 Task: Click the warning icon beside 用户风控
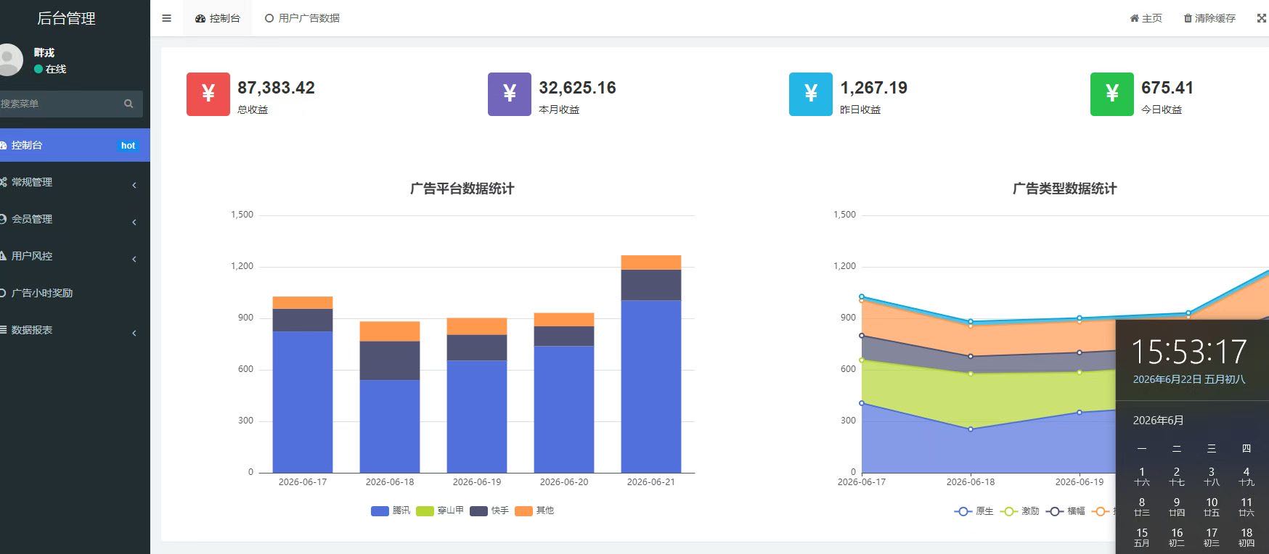coord(4,256)
